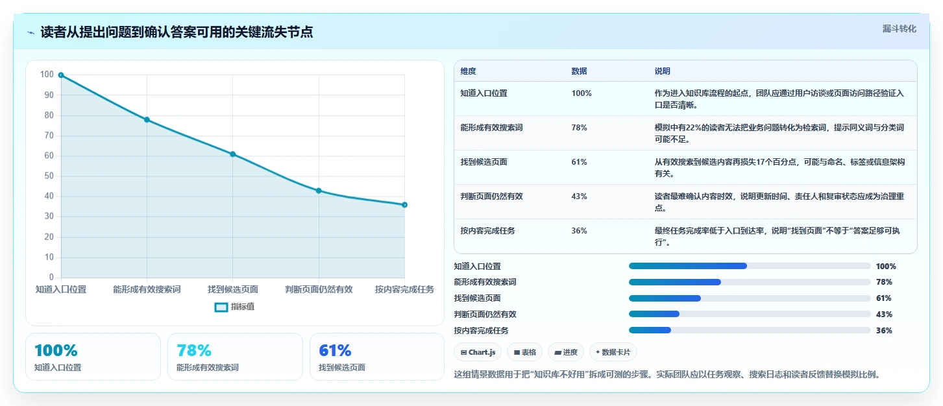The height and width of the screenshot is (406, 943).
Task: Click the 43% value in the table
Action: (x=579, y=197)
